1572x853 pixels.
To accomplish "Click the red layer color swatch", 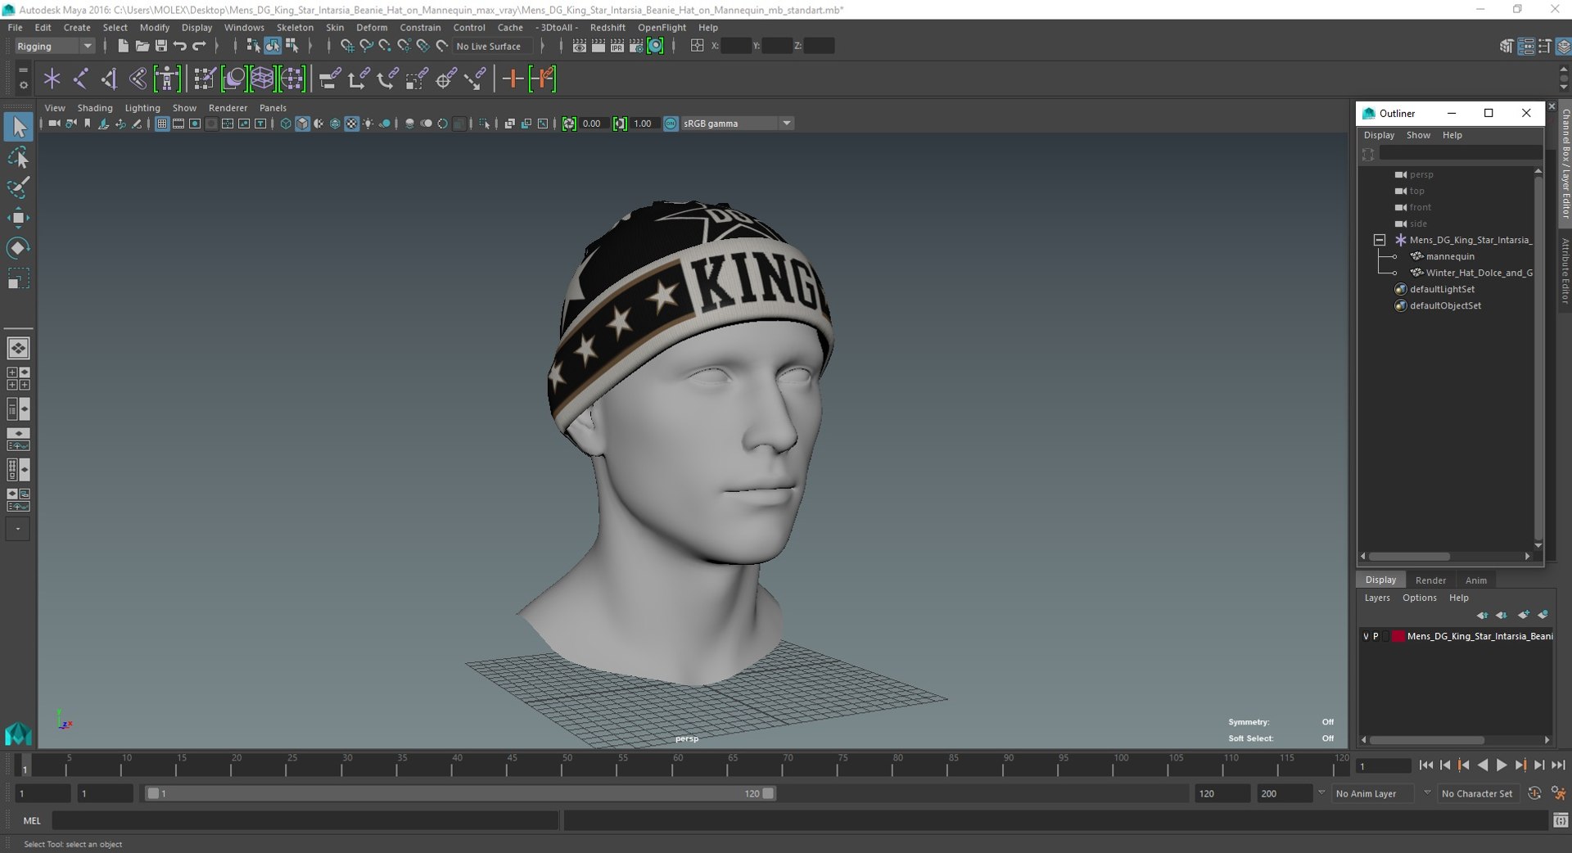I will pos(1398,636).
